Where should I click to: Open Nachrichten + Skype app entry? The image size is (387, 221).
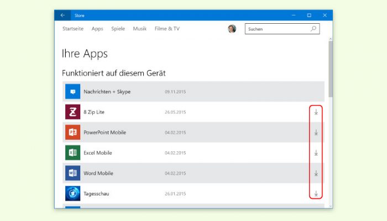pyautogui.click(x=193, y=92)
